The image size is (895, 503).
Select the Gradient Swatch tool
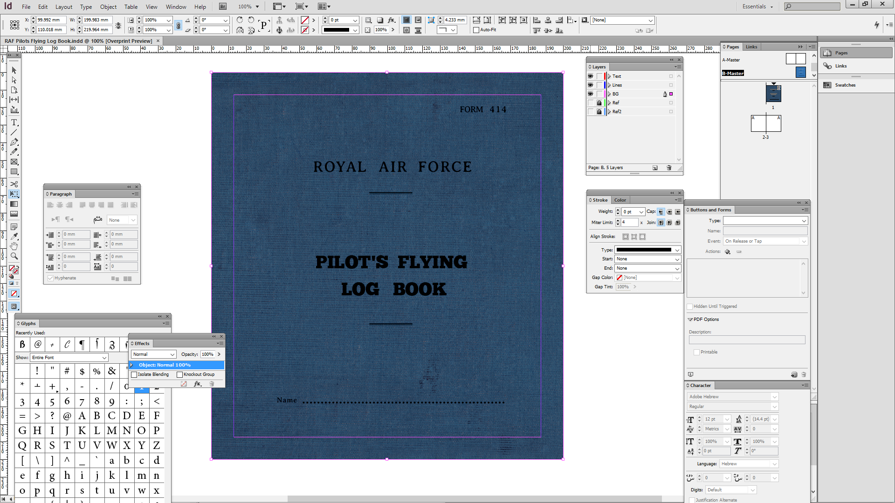14,204
